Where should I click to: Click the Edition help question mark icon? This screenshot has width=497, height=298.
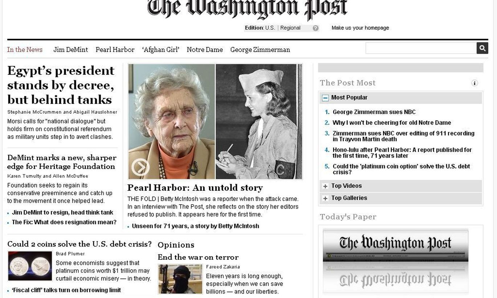[316, 28]
